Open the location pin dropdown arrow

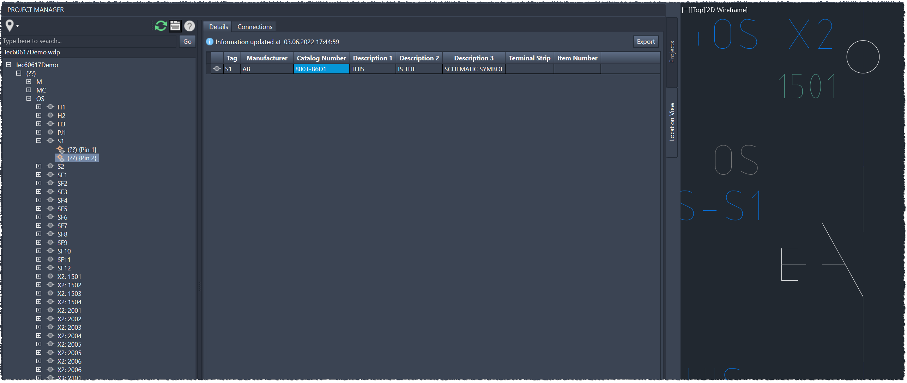17,26
